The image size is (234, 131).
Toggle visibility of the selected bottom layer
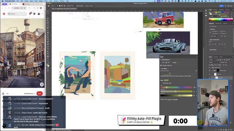210,78
